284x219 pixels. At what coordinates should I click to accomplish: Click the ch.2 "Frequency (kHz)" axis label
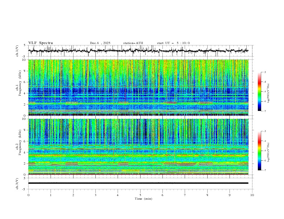click(20, 142)
